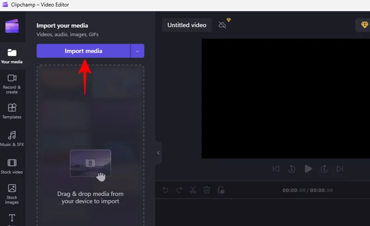The image size is (370, 226).
Task: Click the Clipchamp icon in the title bar
Action: [5, 5]
